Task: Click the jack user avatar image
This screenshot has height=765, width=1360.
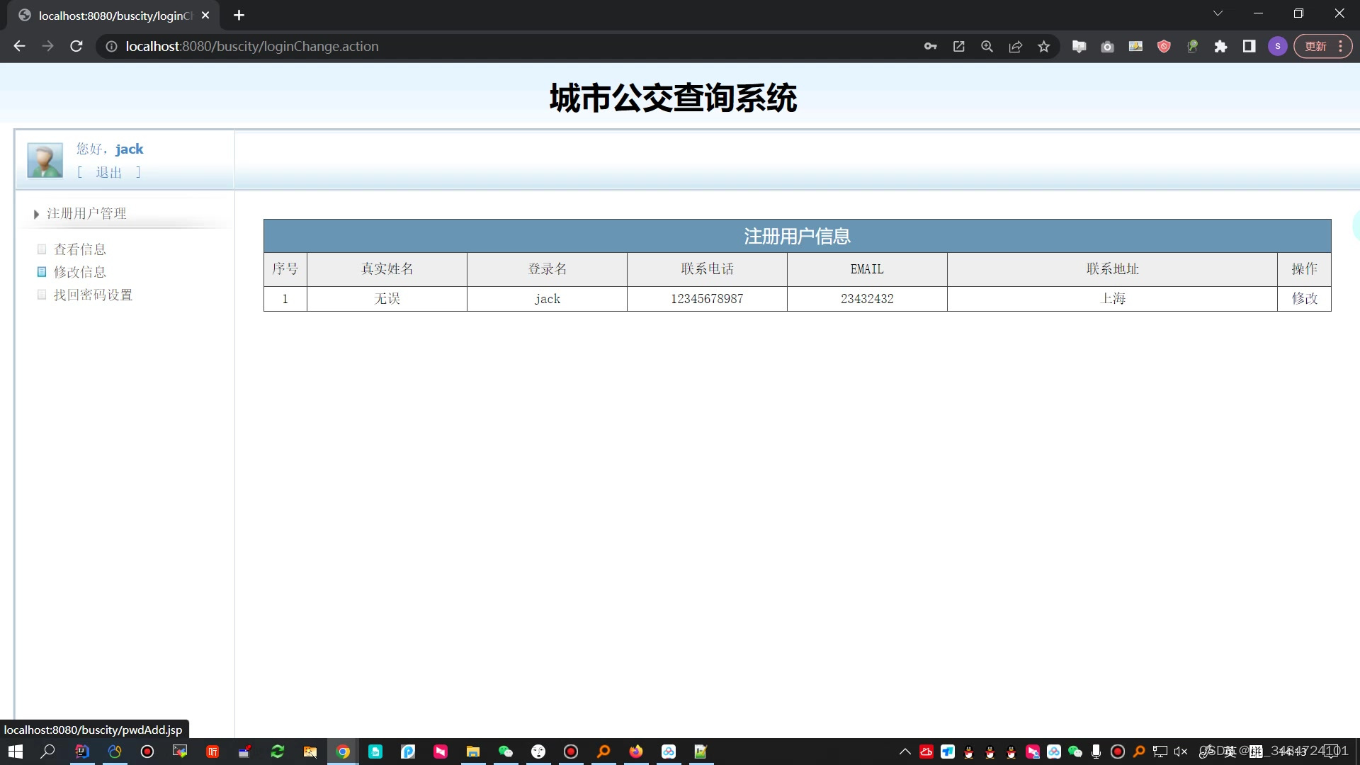Action: [x=44, y=159]
